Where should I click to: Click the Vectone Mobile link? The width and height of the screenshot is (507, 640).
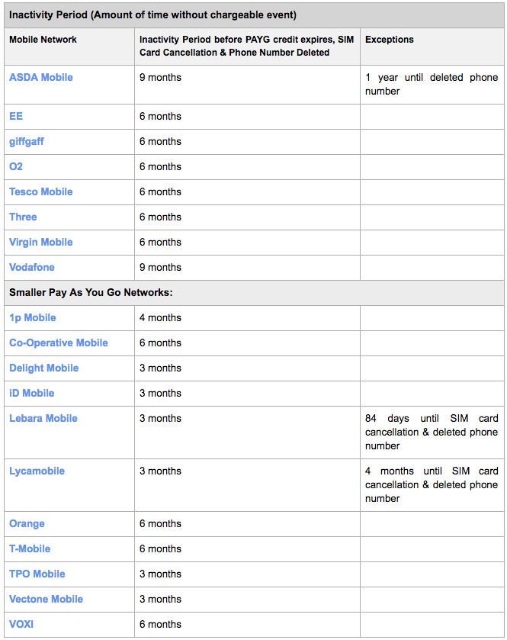47,599
